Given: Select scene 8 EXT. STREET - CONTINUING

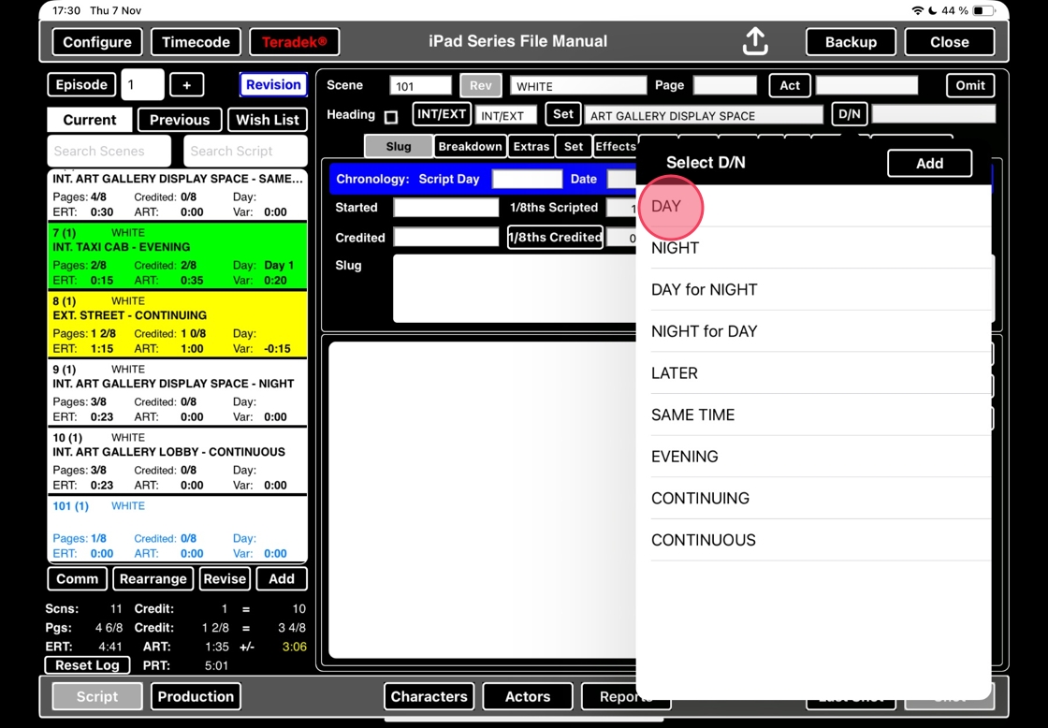Looking at the screenshot, I should click(177, 324).
